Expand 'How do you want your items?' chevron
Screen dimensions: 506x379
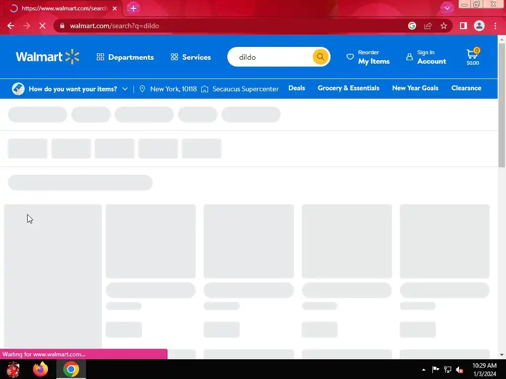pos(125,89)
